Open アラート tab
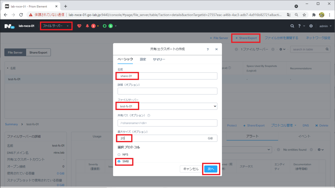Screen dimensions: 335x188 [252, 136]
